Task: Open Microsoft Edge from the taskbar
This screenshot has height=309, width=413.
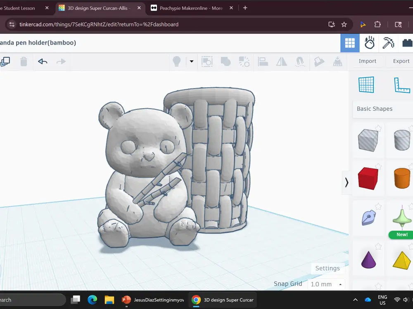Action: (x=92, y=300)
